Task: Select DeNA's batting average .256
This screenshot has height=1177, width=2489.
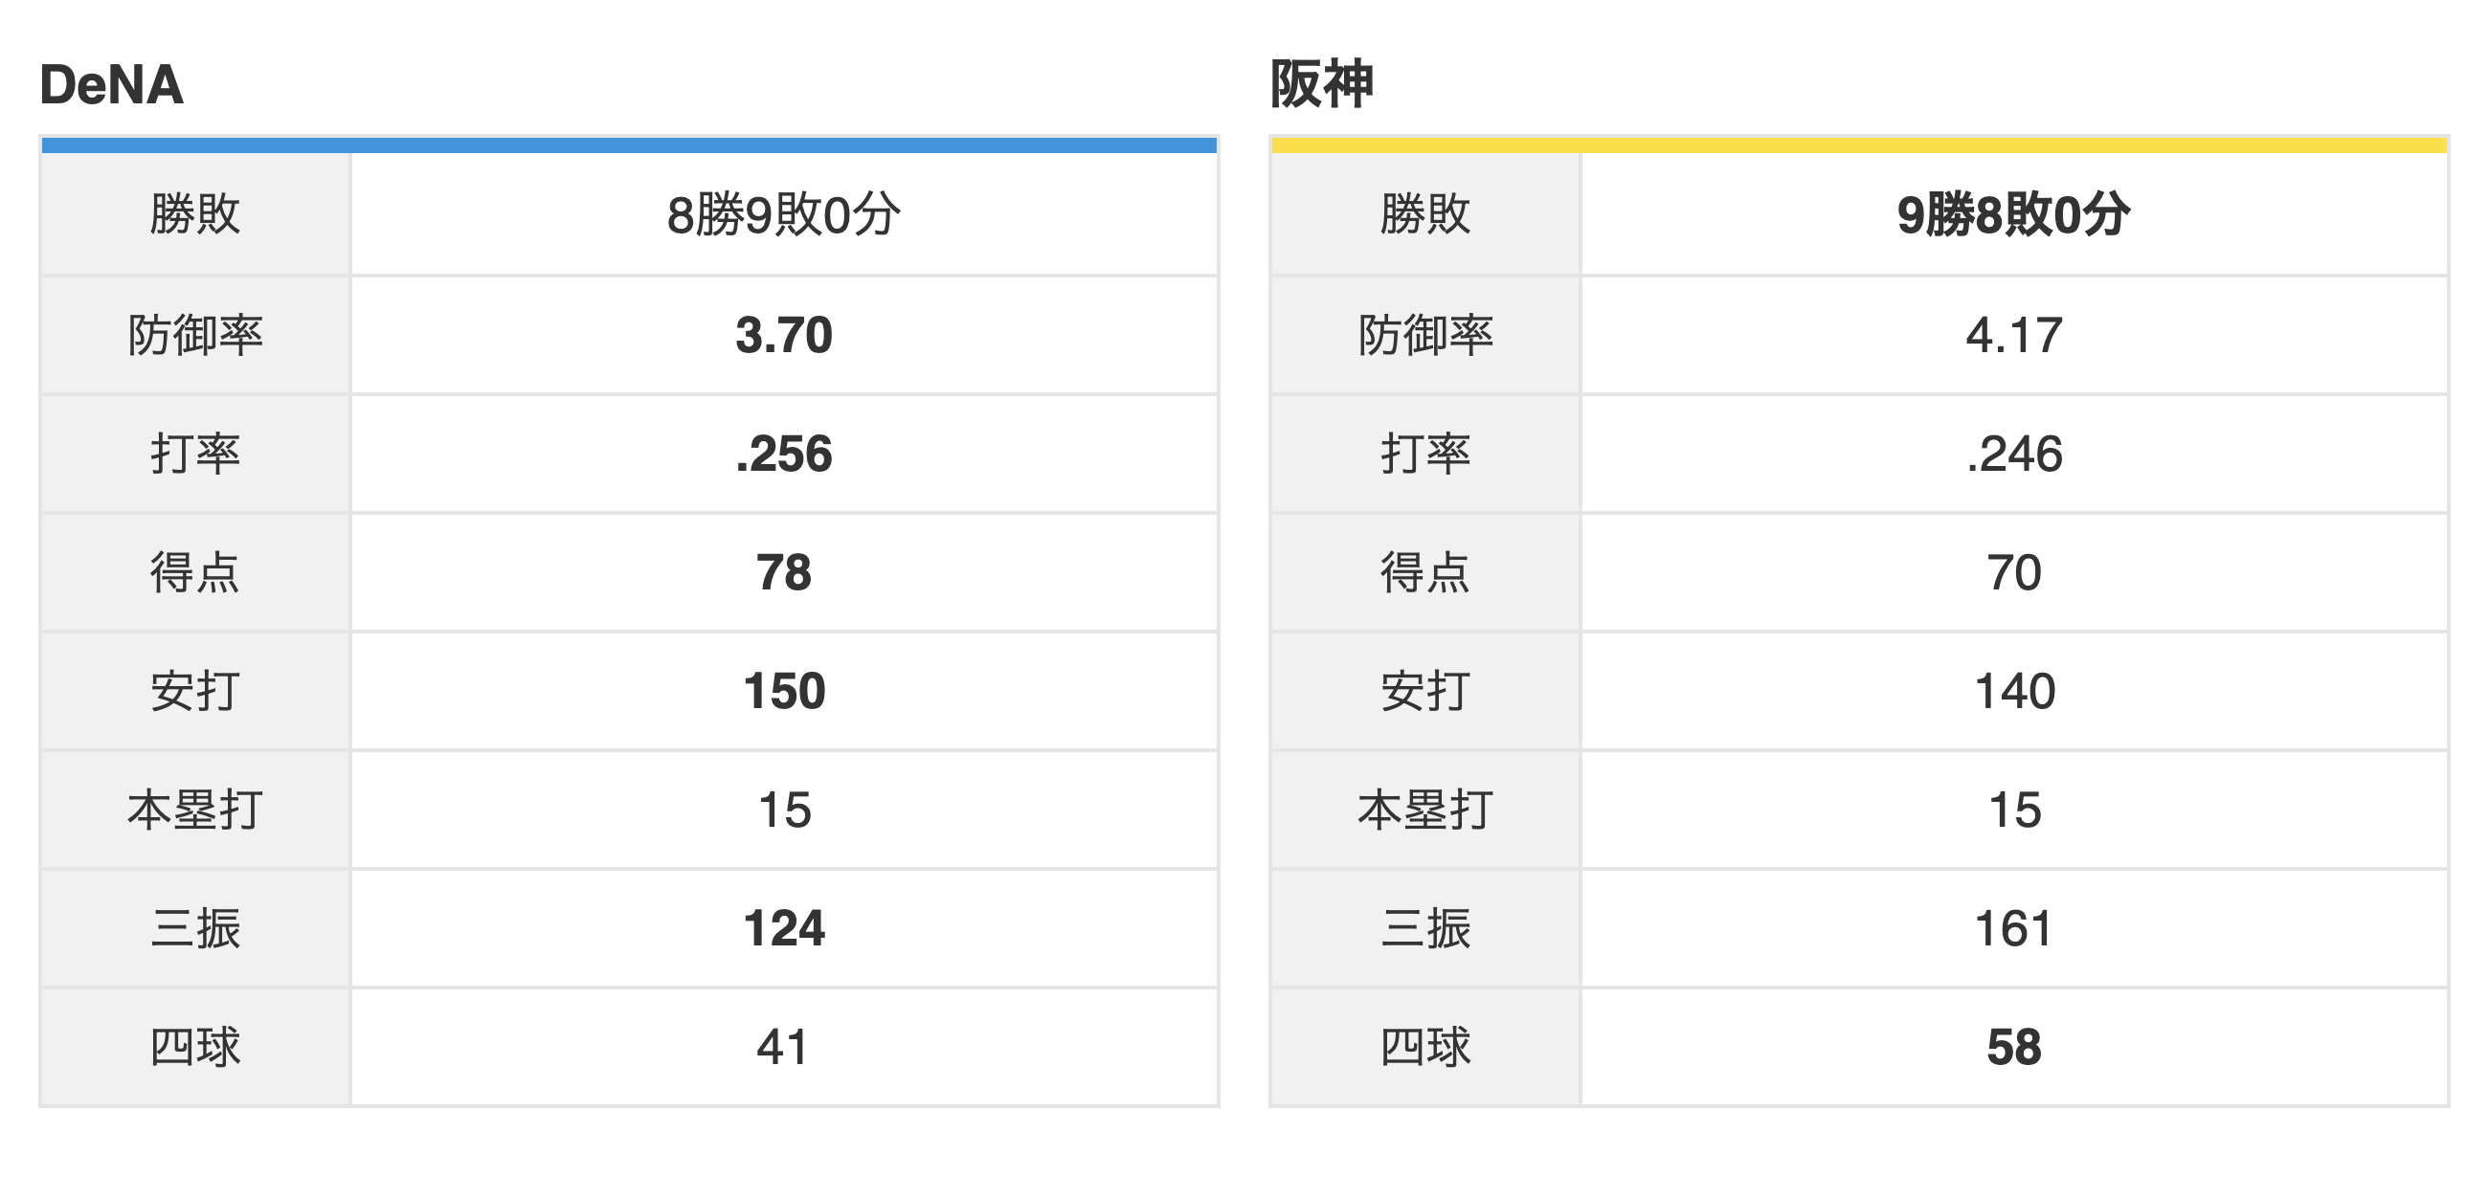Action: pyautogui.click(x=784, y=454)
